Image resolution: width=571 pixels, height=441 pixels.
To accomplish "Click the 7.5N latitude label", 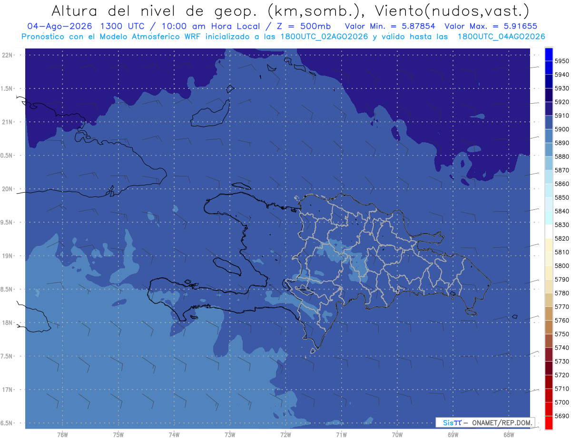I will [x=6, y=356].
